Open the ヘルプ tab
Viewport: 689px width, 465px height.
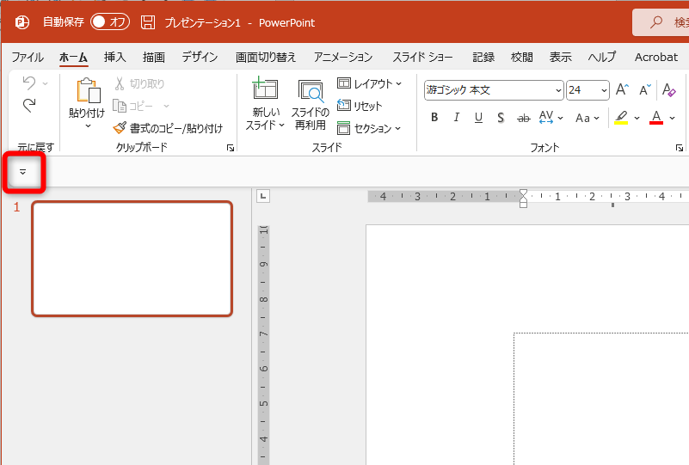coord(602,57)
